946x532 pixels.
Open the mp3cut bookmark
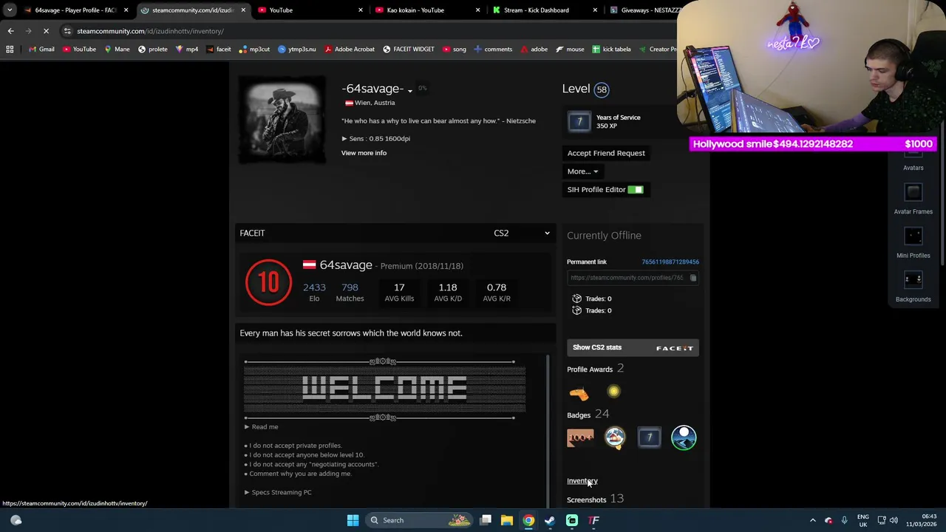253,50
